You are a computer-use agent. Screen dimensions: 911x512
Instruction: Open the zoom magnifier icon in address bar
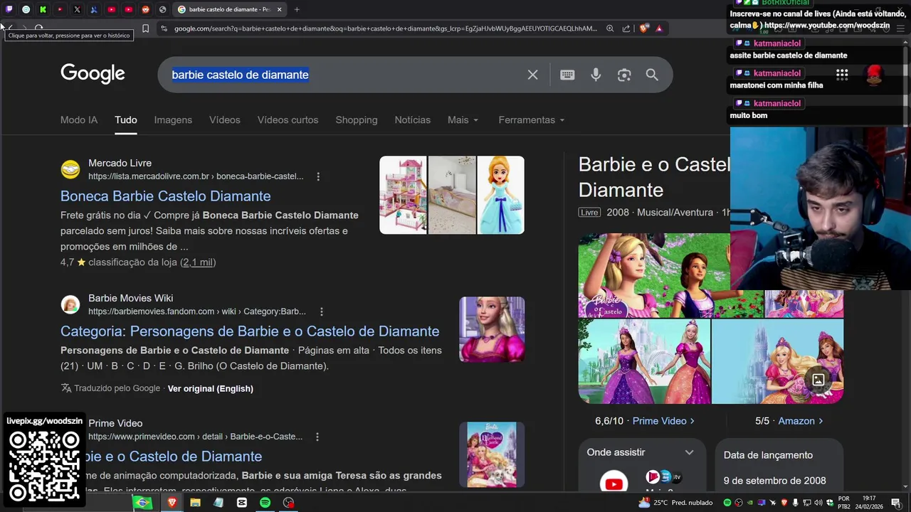click(x=610, y=28)
